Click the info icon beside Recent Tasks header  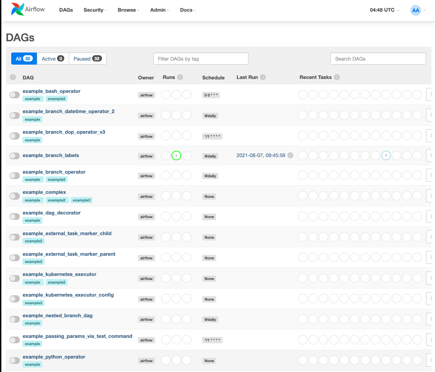tap(337, 77)
